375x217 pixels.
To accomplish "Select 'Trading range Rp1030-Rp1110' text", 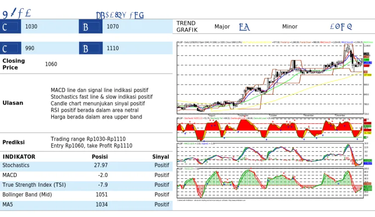I will coord(88,139).
